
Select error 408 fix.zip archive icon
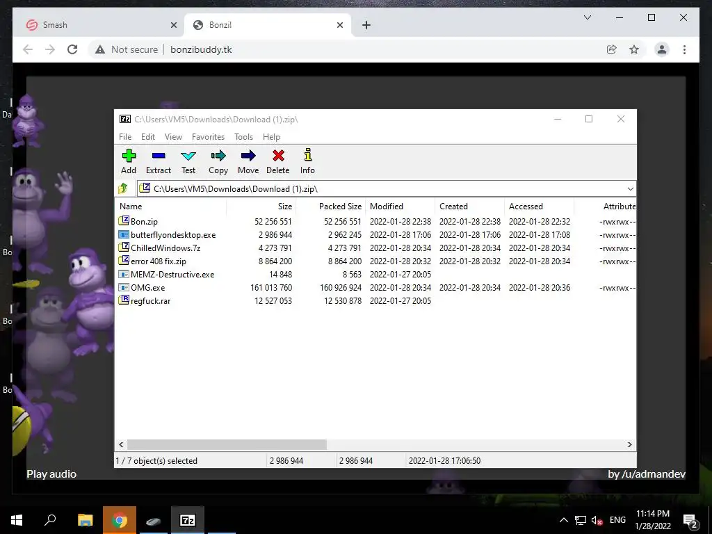(124, 261)
